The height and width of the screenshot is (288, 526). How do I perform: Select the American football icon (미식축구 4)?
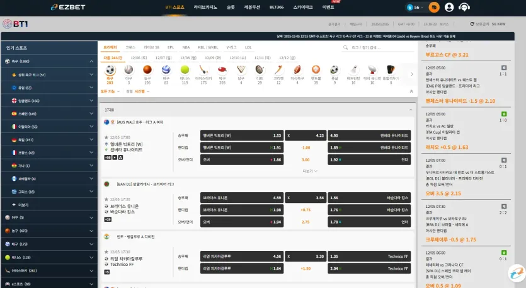297,70
